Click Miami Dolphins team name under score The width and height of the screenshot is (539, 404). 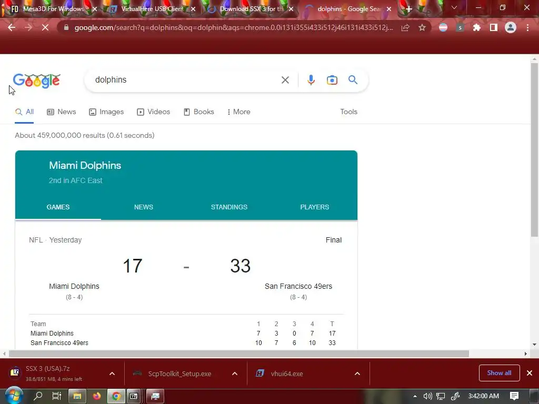pyautogui.click(x=74, y=286)
